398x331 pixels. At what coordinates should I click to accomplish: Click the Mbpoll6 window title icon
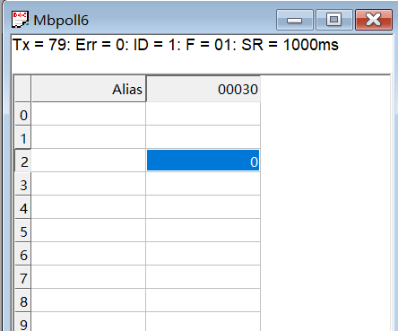tap(20, 20)
